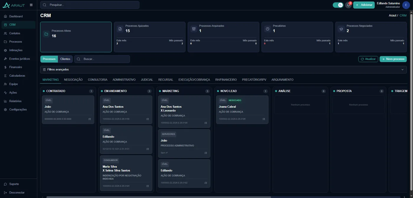
Task: Open Ana Dos Santos X Leonardo card
Action: click(184, 112)
